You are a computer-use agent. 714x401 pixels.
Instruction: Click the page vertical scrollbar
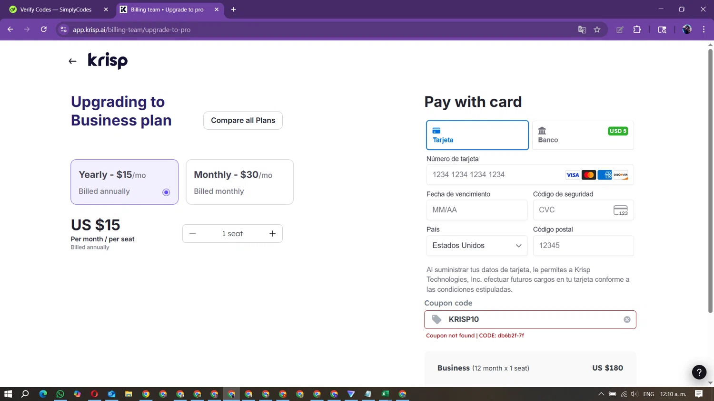[710, 181]
